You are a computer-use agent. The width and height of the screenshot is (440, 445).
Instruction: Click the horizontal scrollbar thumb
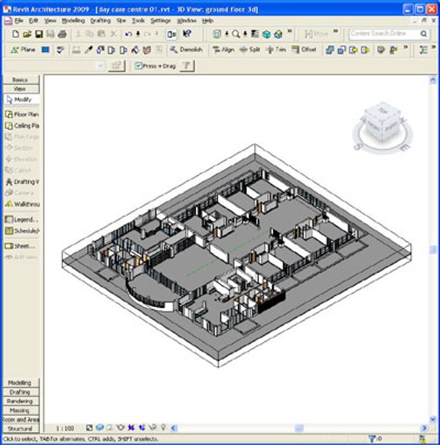pos(299,428)
